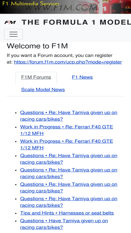
Task: Open the fourth listed Questions Re: Tamiya link
Action: [68, 159]
